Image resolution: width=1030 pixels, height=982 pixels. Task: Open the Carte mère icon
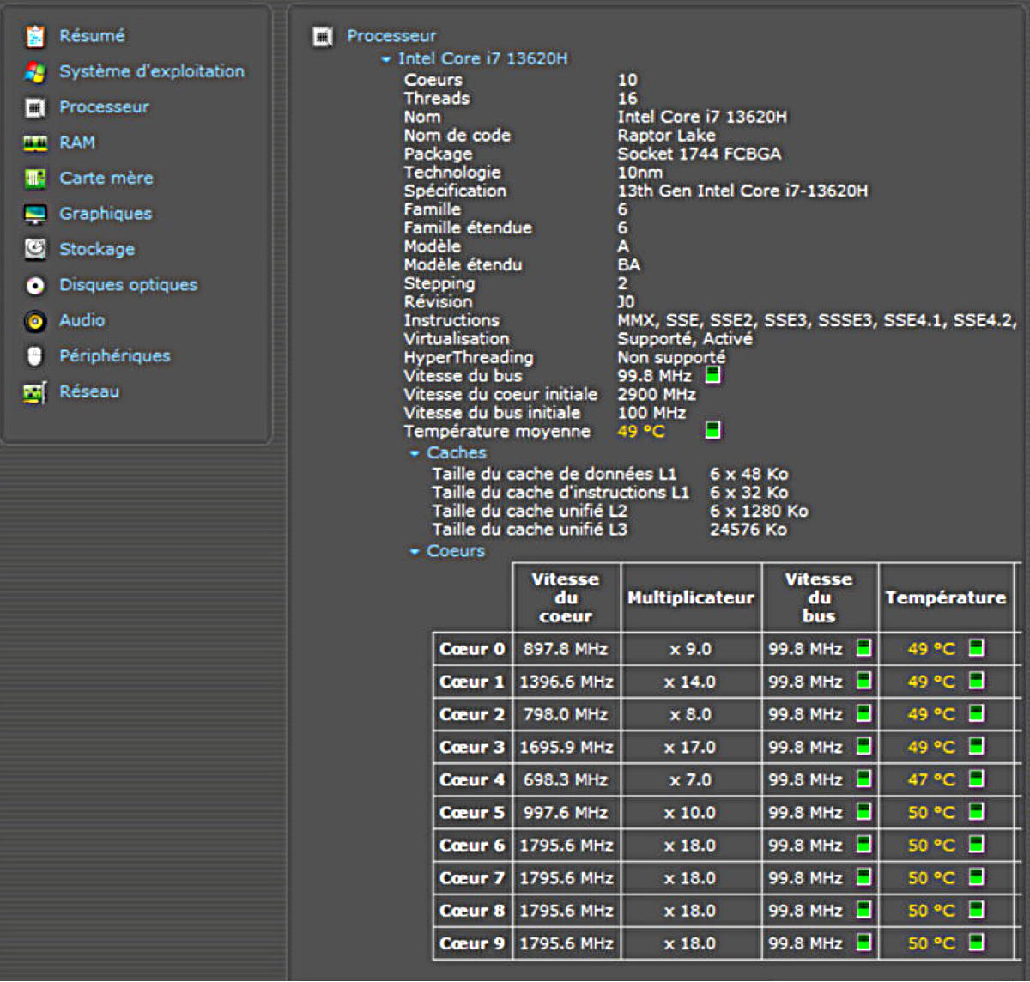[x=34, y=179]
